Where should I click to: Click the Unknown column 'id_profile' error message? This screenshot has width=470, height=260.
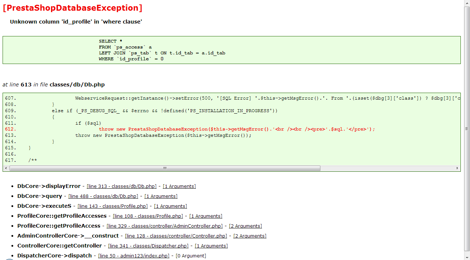coord(76,22)
